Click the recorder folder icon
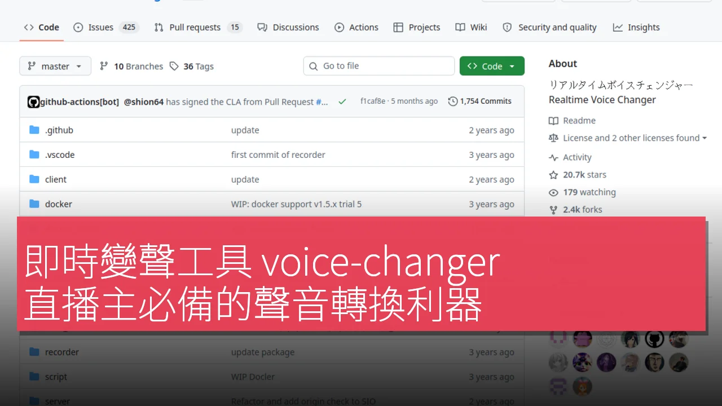Image resolution: width=722 pixels, height=406 pixels. coord(34,352)
